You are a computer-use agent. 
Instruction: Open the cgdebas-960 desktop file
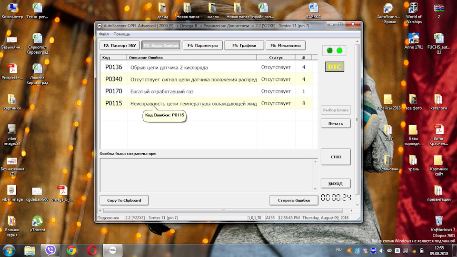[37, 194]
